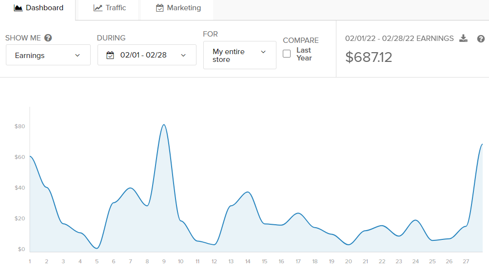The width and height of the screenshot is (489, 274).
Task: Click the calendar icon in date range
Action: [x=110, y=55]
